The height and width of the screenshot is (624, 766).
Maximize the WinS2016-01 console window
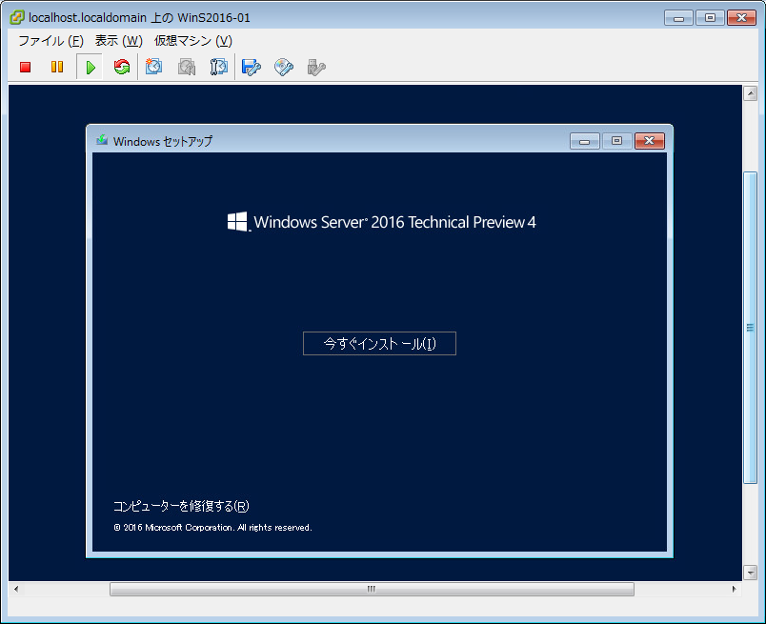tap(710, 18)
